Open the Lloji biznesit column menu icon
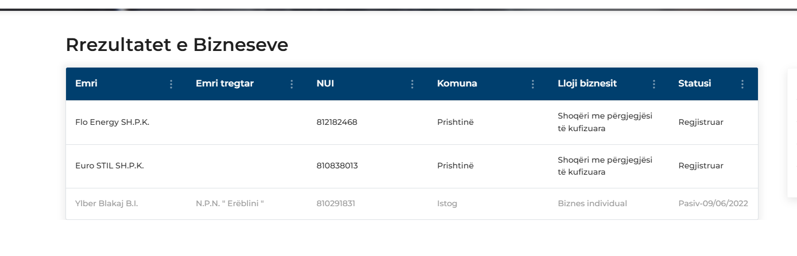 tap(653, 84)
